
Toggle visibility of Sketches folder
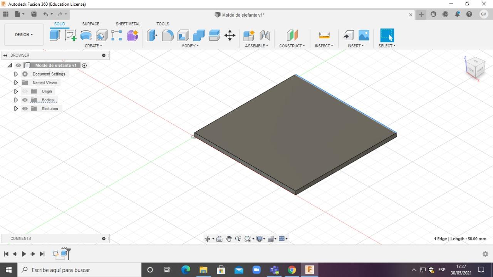[x=25, y=109]
